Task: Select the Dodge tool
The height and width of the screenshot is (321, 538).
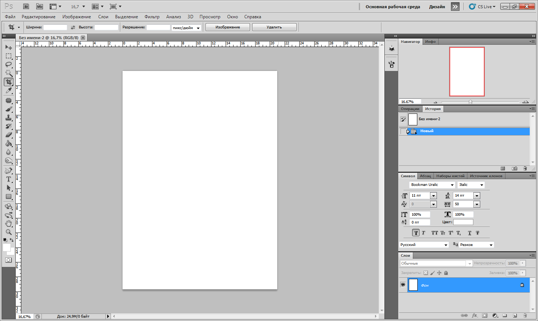Action: pyautogui.click(x=9, y=160)
